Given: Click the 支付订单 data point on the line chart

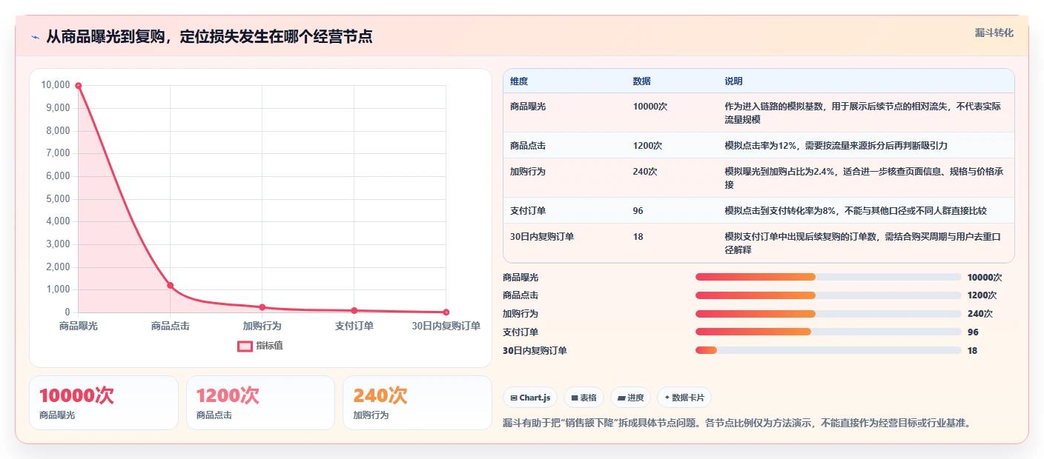Looking at the screenshot, I should point(354,310).
